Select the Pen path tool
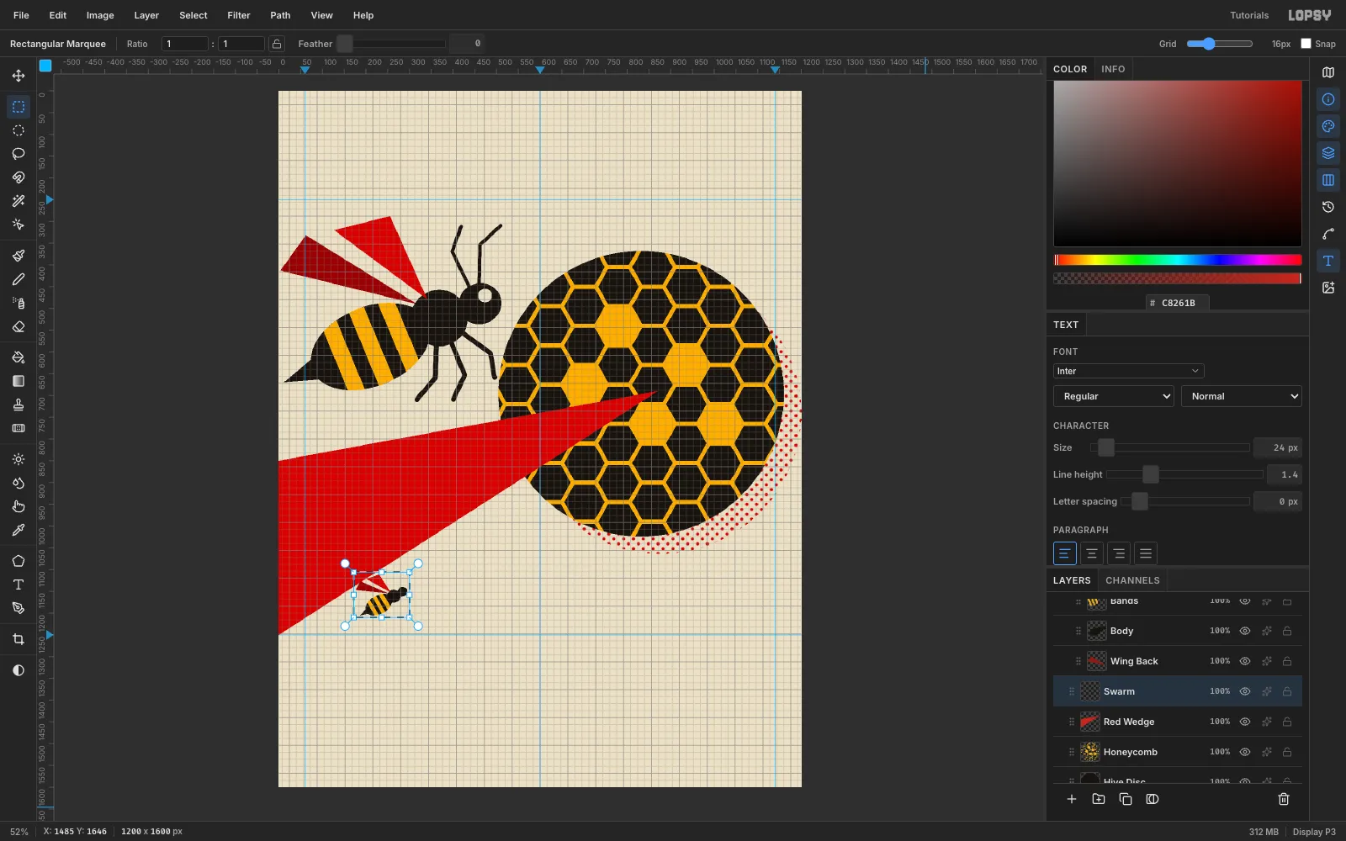 click(x=19, y=608)
